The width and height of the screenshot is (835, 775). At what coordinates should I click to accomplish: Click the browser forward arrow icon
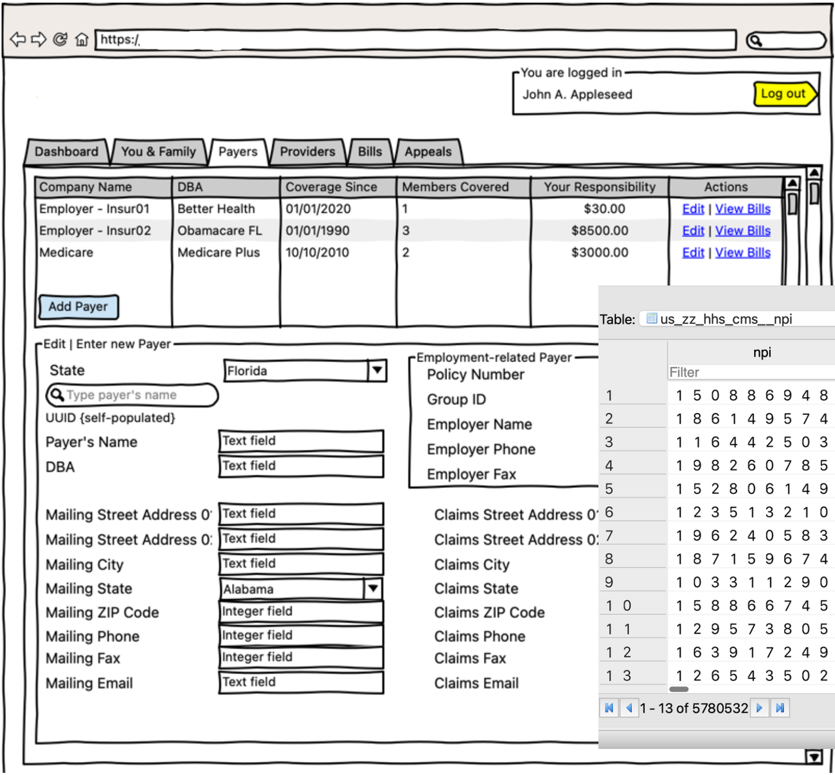click(x=39, y=39)
